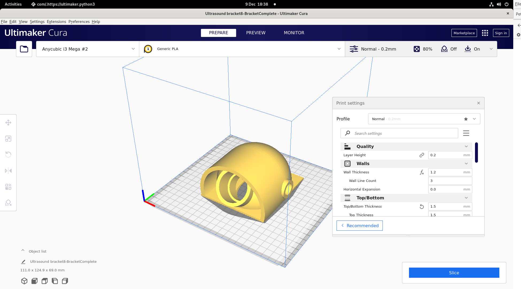Click the Top/Bottom Thickness value field
The height and width of the screenshot is (289, 521).
click(x=450, y=207)
